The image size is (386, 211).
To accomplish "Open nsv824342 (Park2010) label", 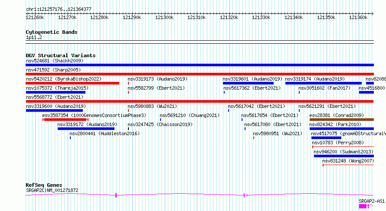I will point(336,124).
